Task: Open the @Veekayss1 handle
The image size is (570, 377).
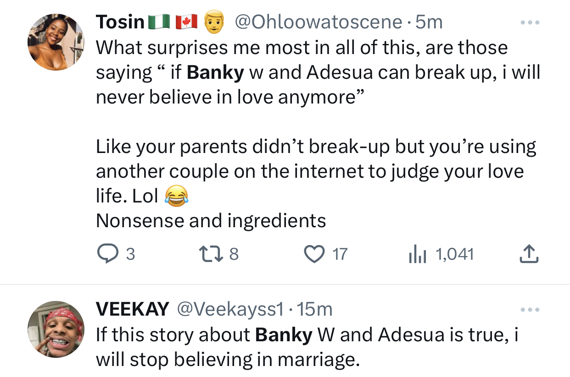Action: (231, 310)
